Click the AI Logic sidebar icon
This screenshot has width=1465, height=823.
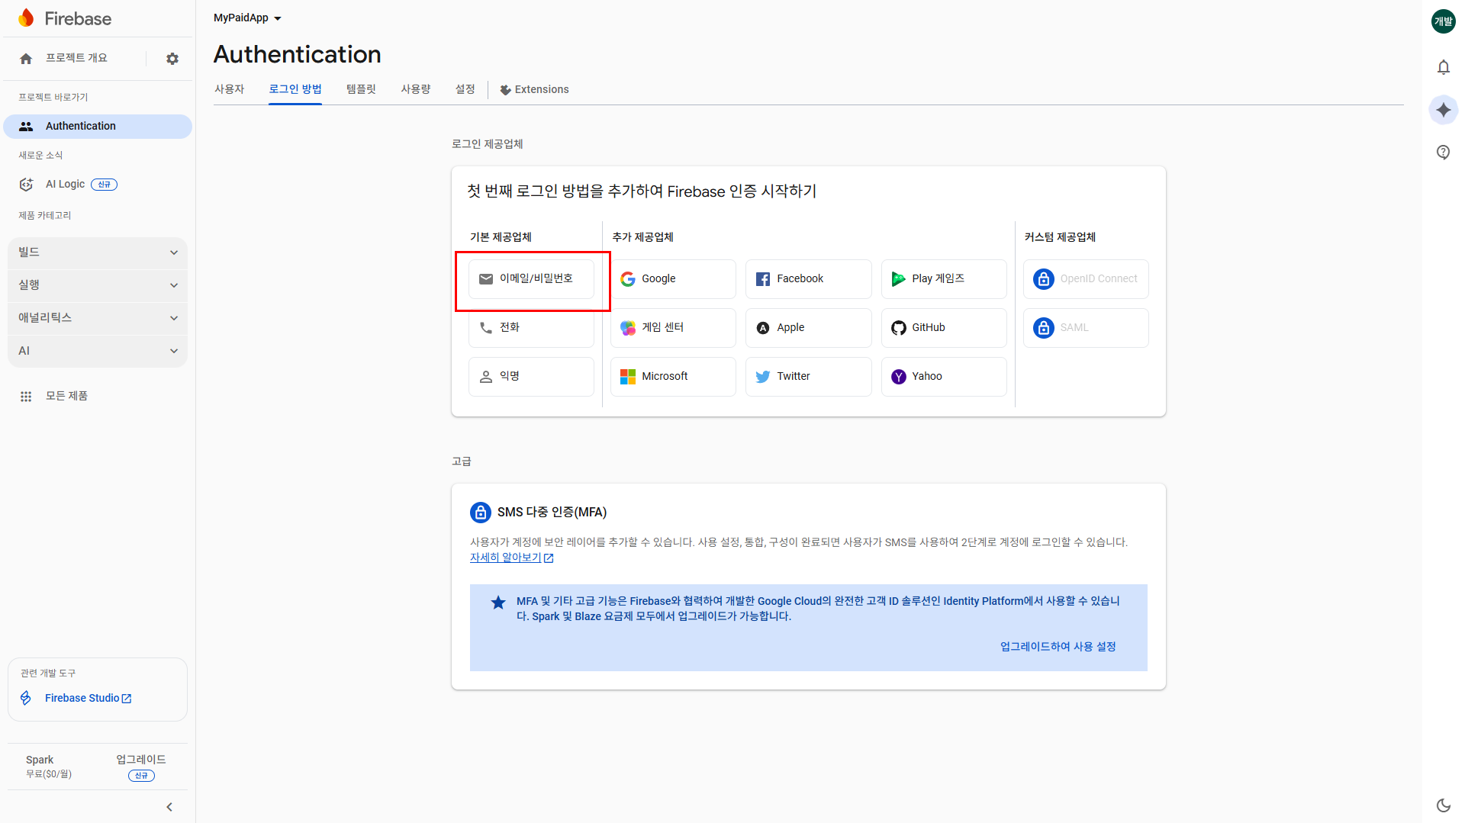click(27, 185)
